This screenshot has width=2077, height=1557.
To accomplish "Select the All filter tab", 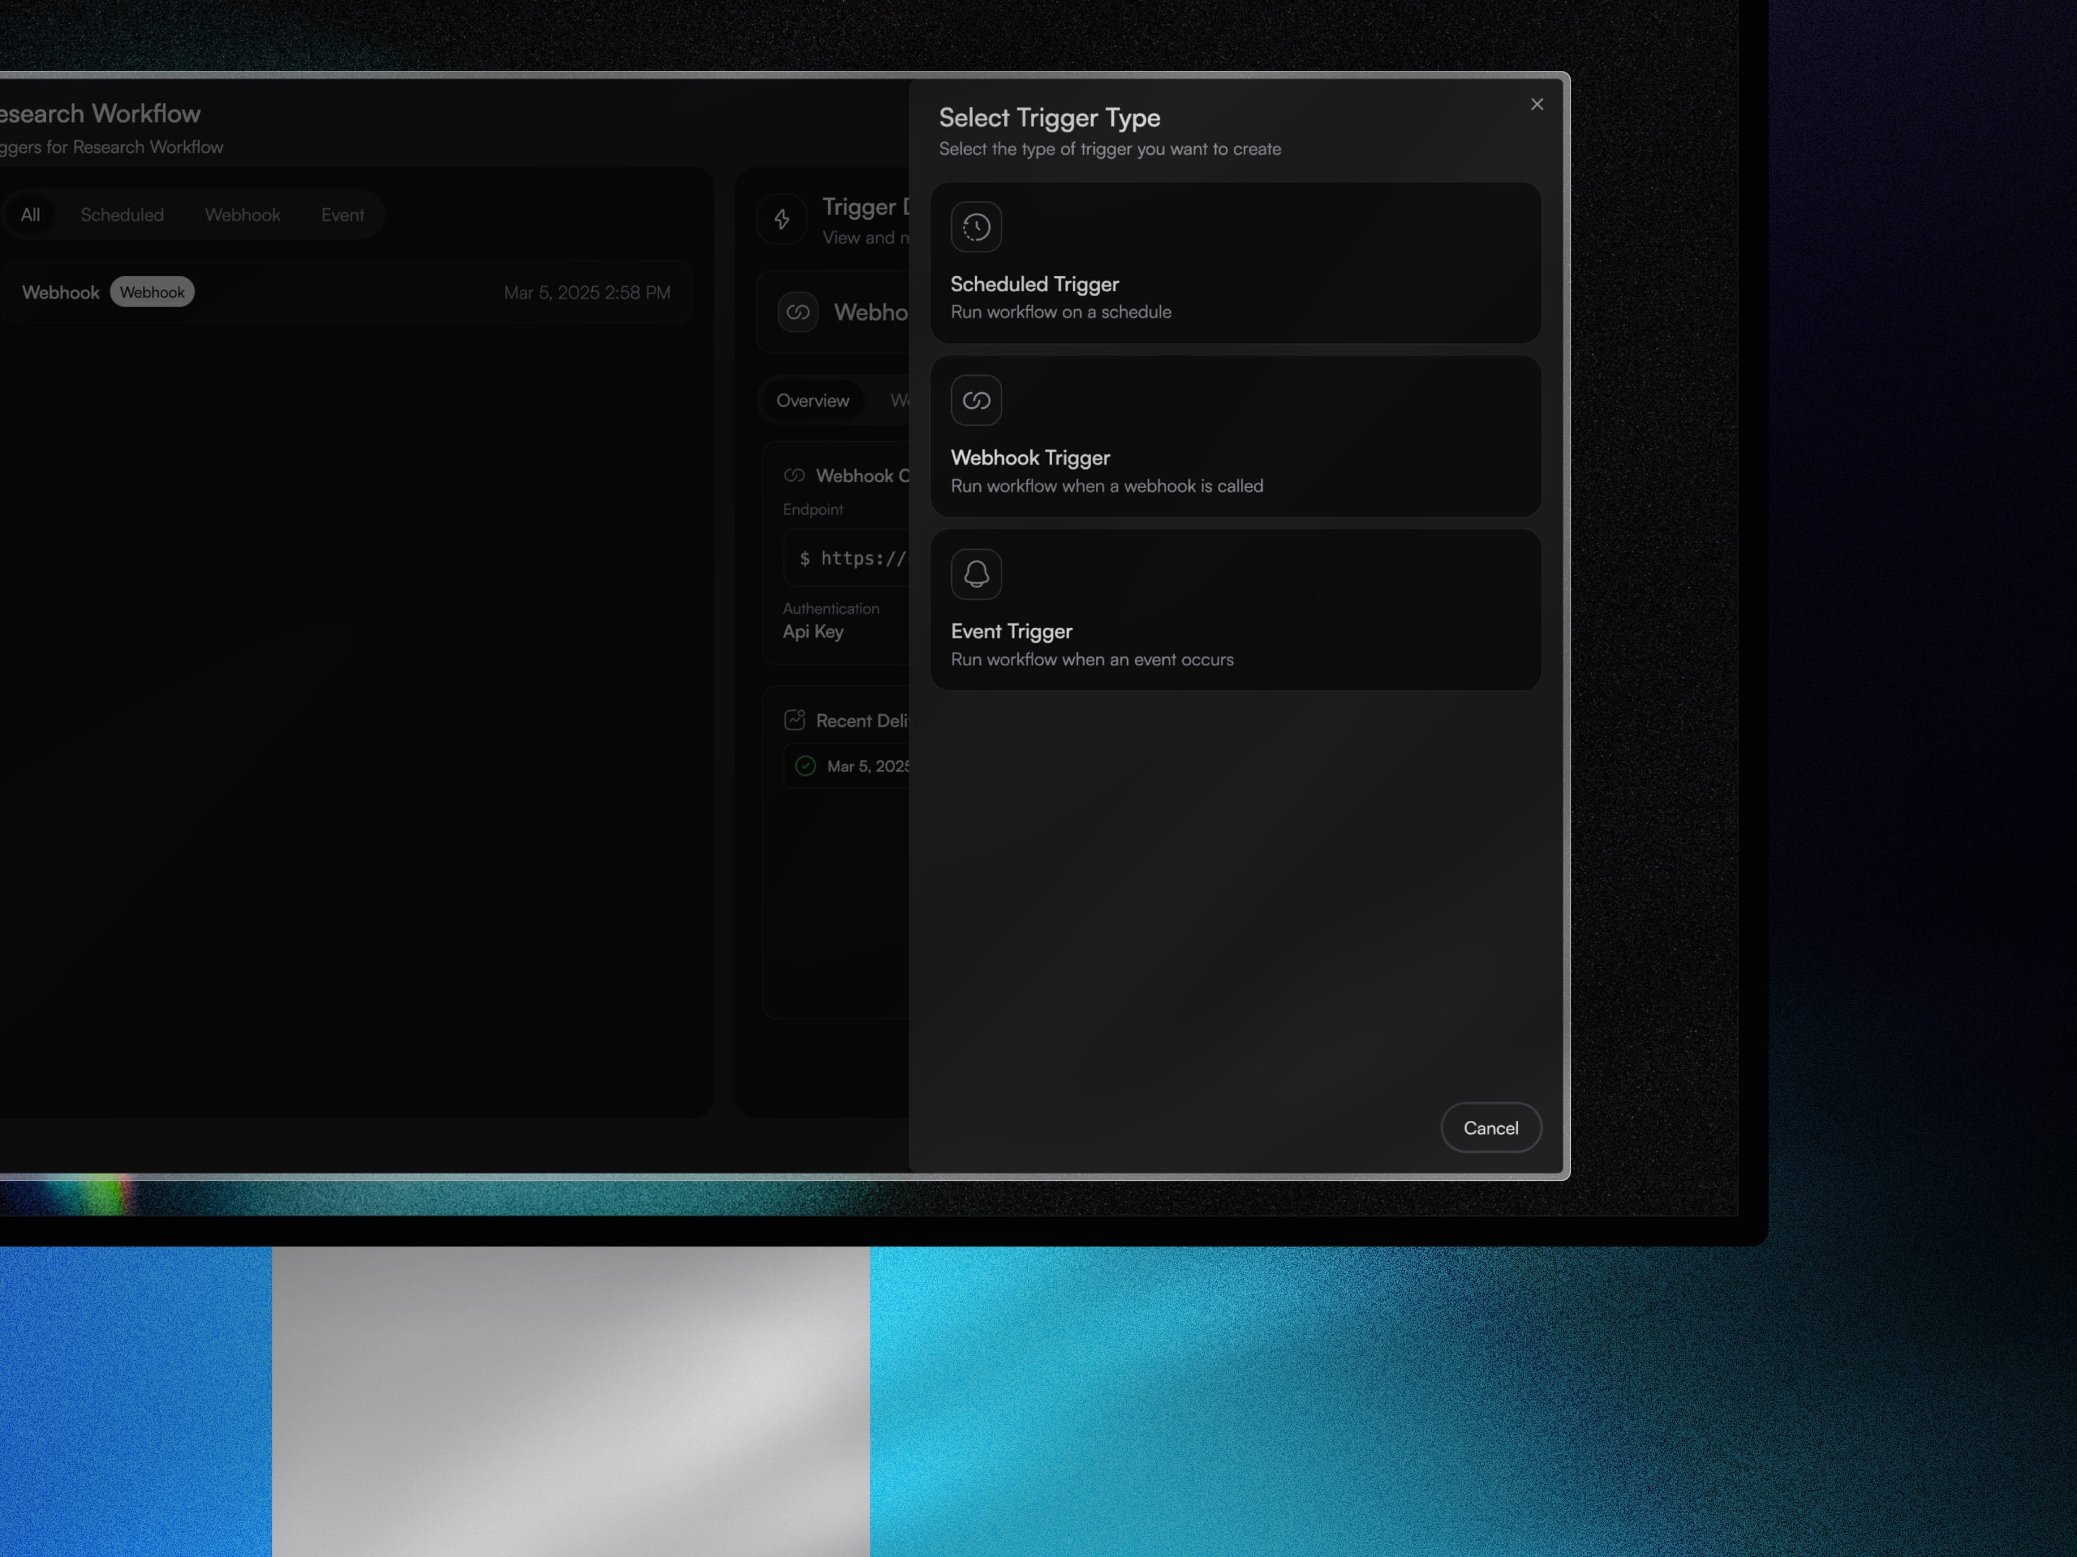I will pyautogui.click(x=31, y=215).
